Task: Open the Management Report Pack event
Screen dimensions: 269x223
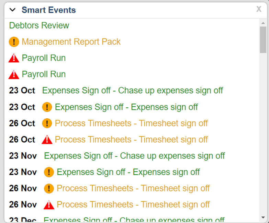Action: pos(71,42)
